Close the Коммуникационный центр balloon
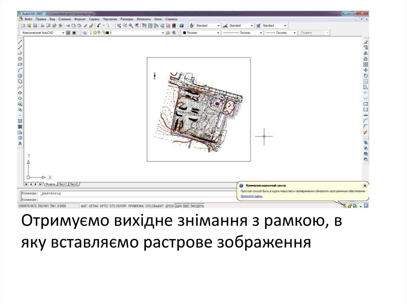This screenshot has width=407, height=304. [365, 185]
